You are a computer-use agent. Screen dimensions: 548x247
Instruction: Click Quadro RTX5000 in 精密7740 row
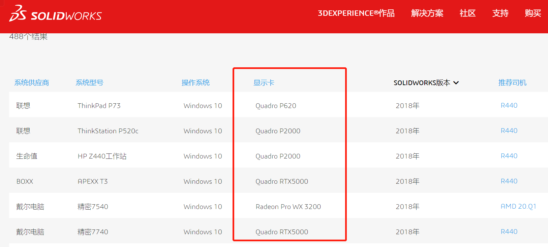[282, 232]
